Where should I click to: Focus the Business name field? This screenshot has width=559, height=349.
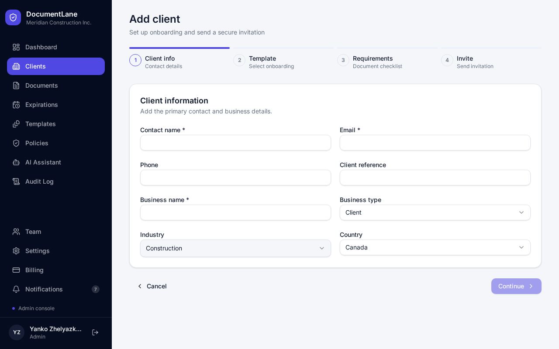click(235, 212)
